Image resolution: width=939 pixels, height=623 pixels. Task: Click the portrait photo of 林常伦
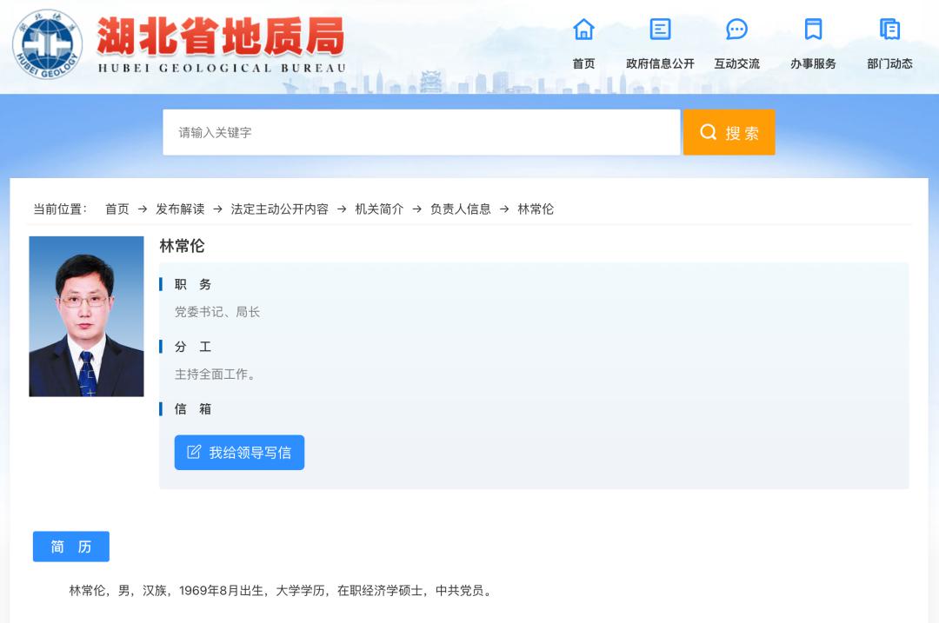click(x=86, y=316)
